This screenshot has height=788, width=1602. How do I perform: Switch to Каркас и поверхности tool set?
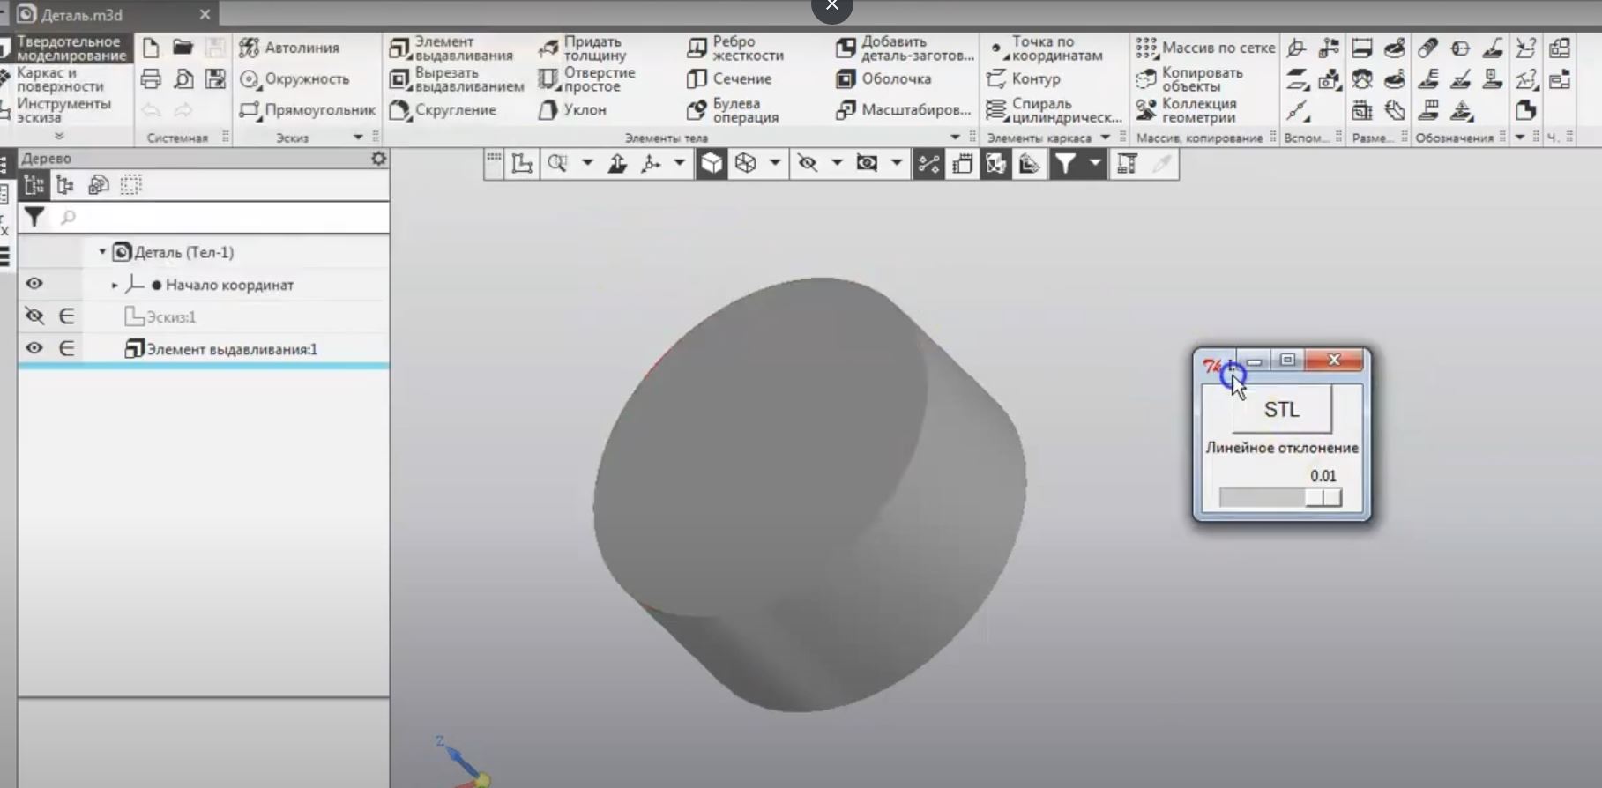pos(60,79)
